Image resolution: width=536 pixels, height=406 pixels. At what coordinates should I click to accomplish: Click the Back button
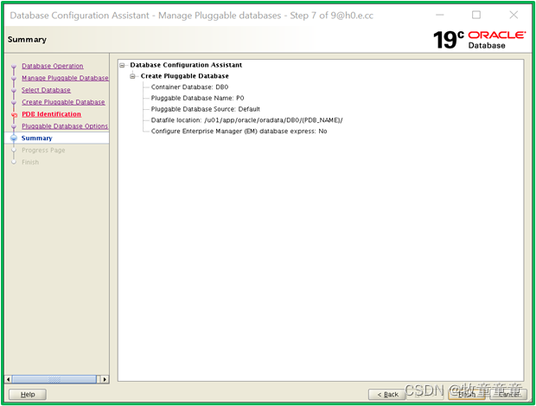pos(387,395)
